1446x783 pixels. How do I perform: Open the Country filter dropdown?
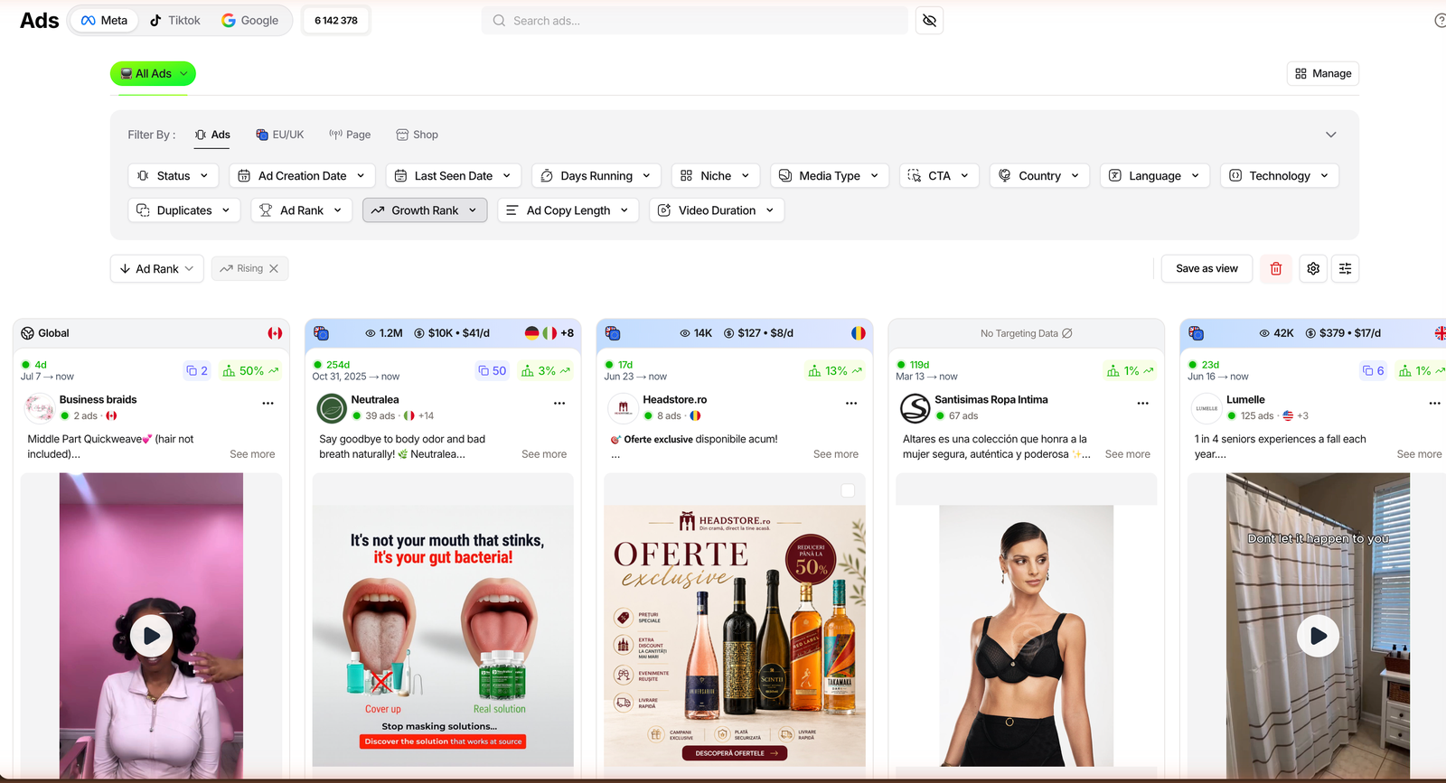click(1039, 175)
